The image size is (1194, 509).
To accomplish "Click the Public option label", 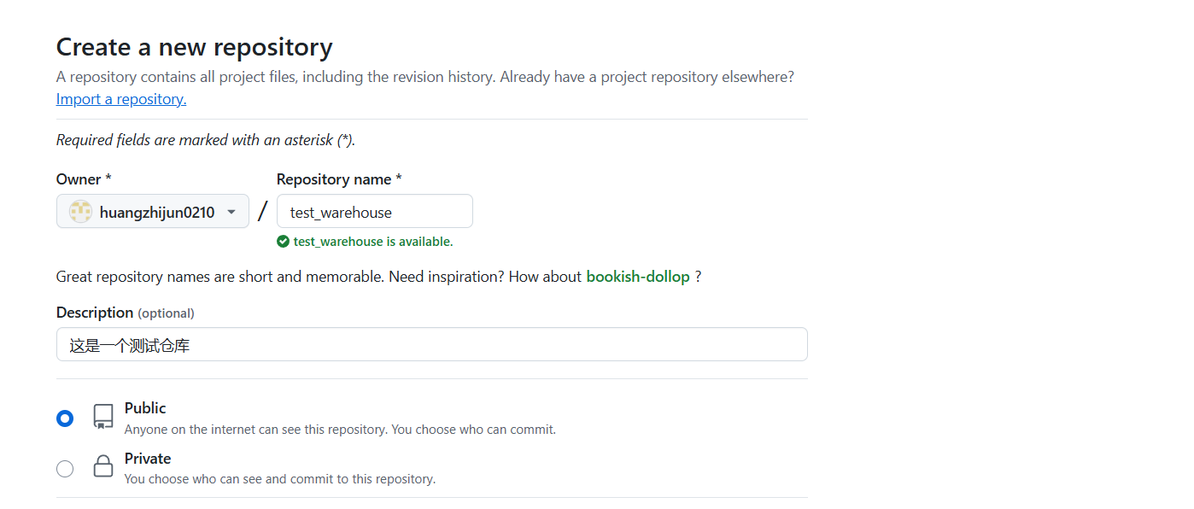I will (x=145, y=408).
